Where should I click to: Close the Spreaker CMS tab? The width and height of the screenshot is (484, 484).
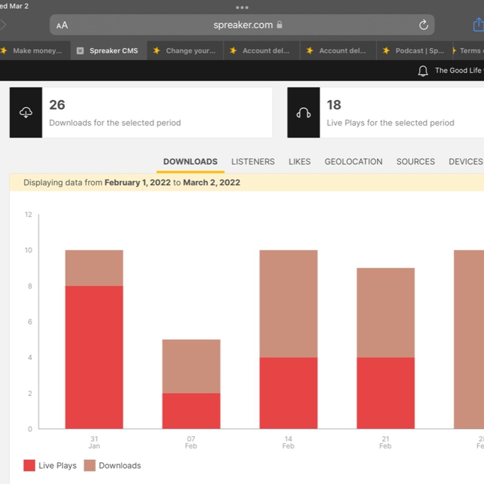click(x=80, y=51)
